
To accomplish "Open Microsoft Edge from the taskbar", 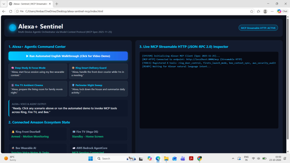I will 158,159.
